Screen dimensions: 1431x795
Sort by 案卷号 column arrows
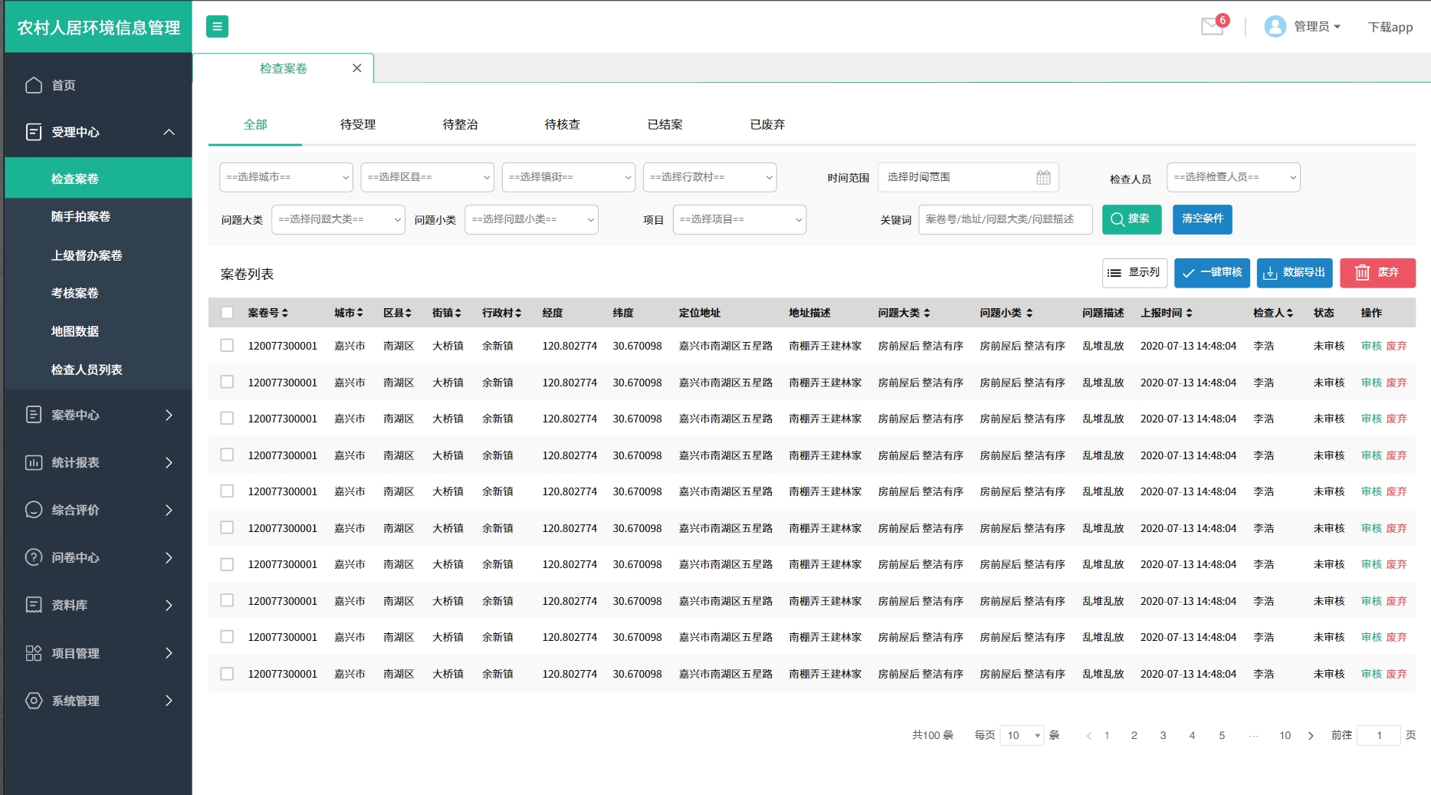[x=285, y=313]
